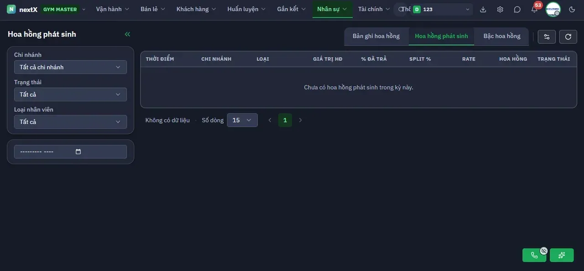
Task: Click the green sparkle assistant button
Action: coord(562,255)
